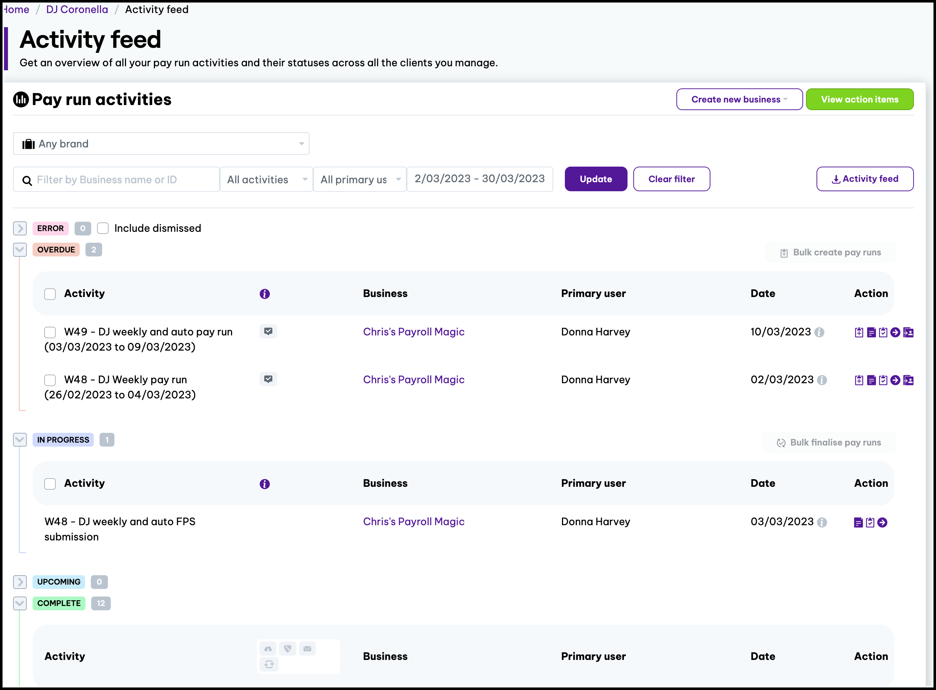Tick the Include dismissed checkbox
This screenshot has height=690, width=936.
(x=103, y=228)
